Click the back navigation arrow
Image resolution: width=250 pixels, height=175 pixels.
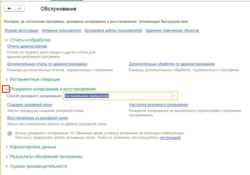[x=10, y=9]
